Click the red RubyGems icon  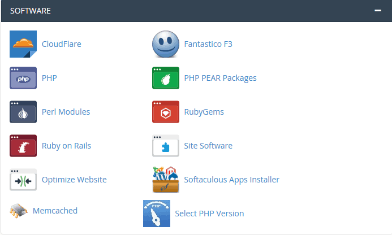166,112
